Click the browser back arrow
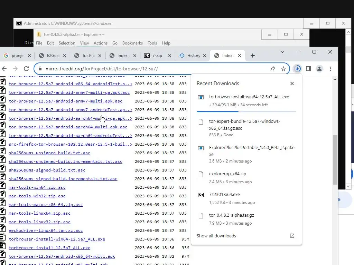354x265 pixels. [4, 69]
